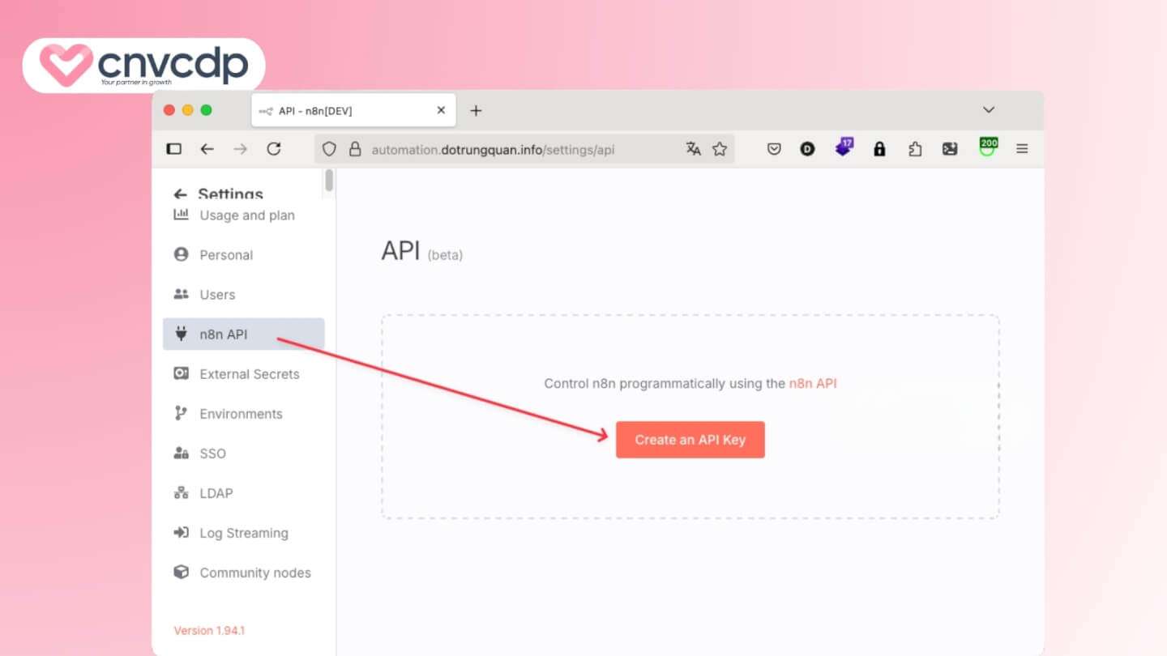
Task: Click the translate page icon
Action: click(x=693, y=149)
